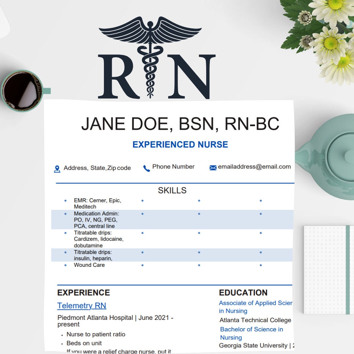Switch to the EDUCATION section heading
This screenshot has width=354, height=354.
click(x=243, y=293)
